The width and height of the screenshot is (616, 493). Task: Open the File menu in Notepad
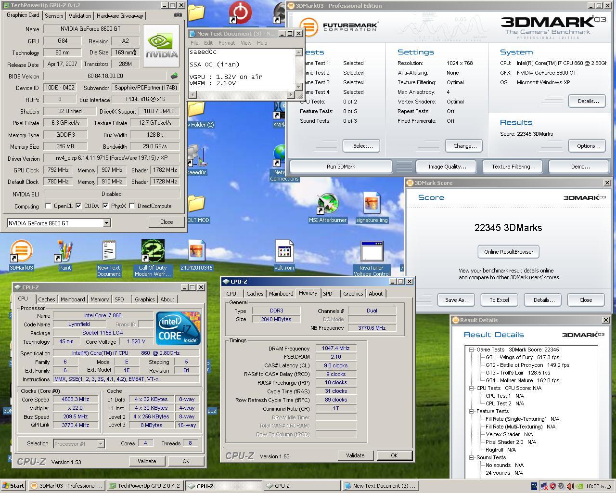pyautogui.click(x=194, y=43)
